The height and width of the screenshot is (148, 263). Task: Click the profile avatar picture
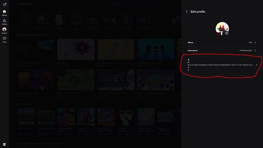coord(222,28)
